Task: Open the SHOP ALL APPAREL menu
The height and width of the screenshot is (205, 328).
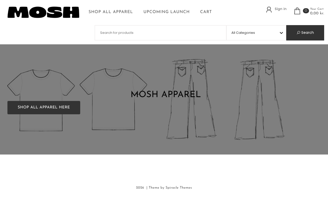Action: 111,12
